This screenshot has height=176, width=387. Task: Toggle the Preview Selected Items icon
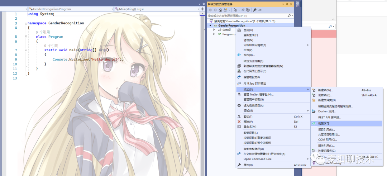(x=260, y=10)
